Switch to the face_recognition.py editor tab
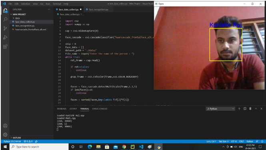266x150 pixels. pyautogui.click(x=98, y=10)
